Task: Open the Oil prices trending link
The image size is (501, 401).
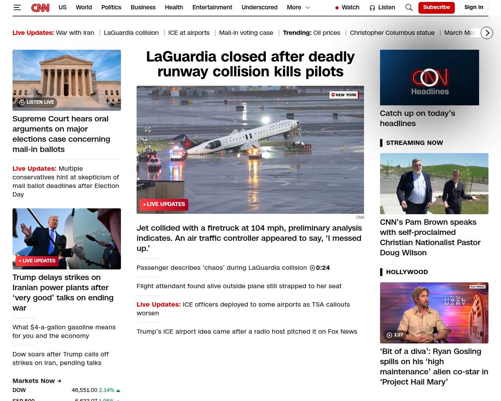Action: tap(326, 33)
